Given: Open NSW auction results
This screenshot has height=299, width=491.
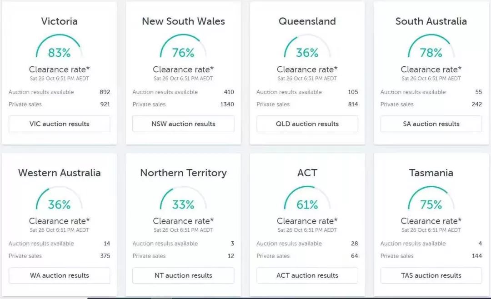Looking at the screenshot, I should pos(183,124).
